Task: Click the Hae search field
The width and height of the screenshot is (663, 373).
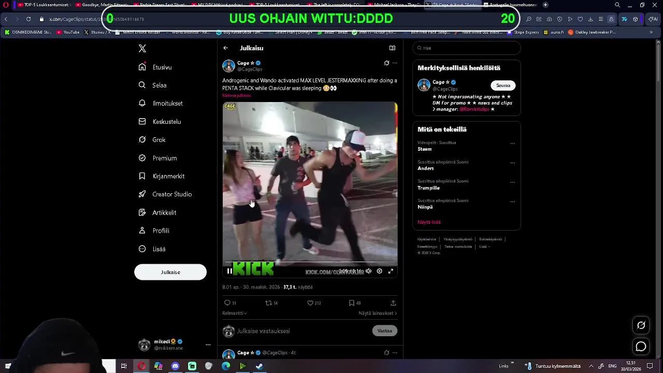Action: click(x=467, y=48)
